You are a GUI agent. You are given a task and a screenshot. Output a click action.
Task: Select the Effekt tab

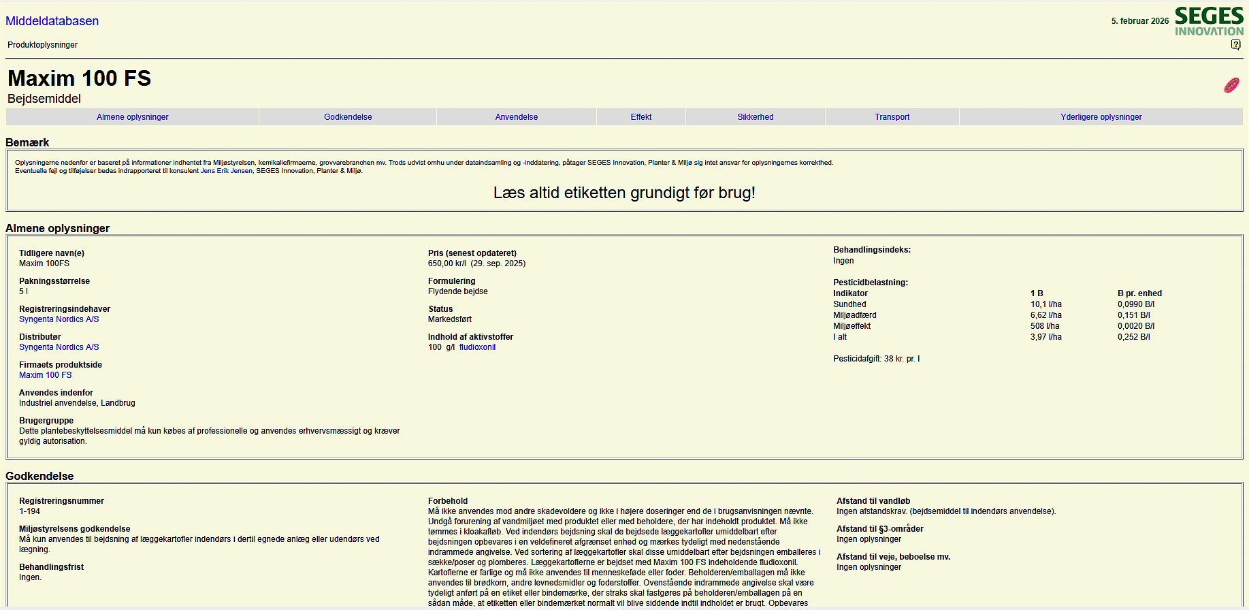point(640,117)
